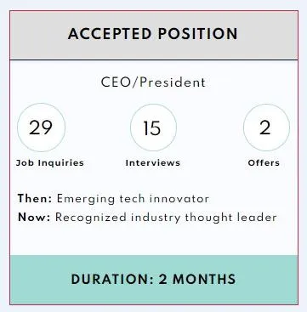Screen dimensions: 307x312
Task: Select Recognized industry thought leader text
Action: point(166,218)
